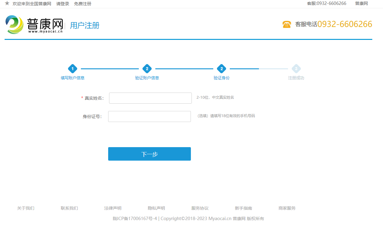Click step 3 diamond 注册成功
This screenshot has width=383, height=244.
[296, 69]
